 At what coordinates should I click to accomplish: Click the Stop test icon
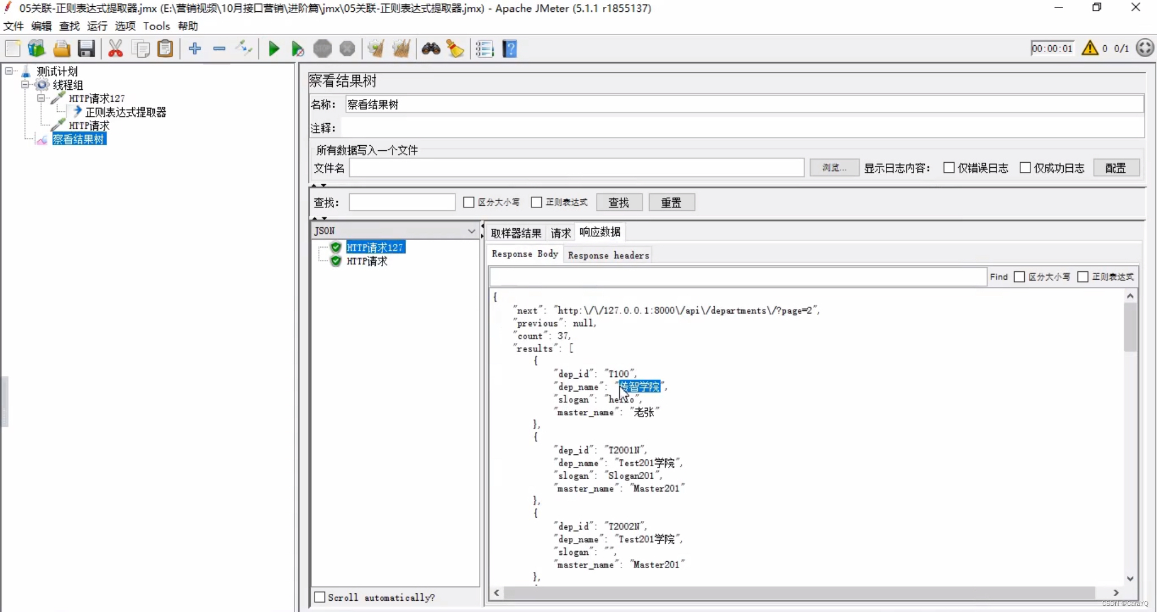[x=323, y=49]
